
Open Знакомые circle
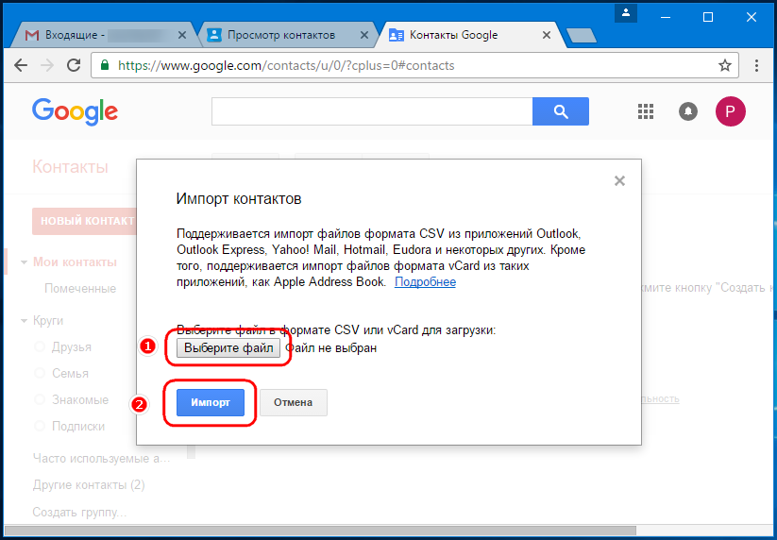click(80, 399)
